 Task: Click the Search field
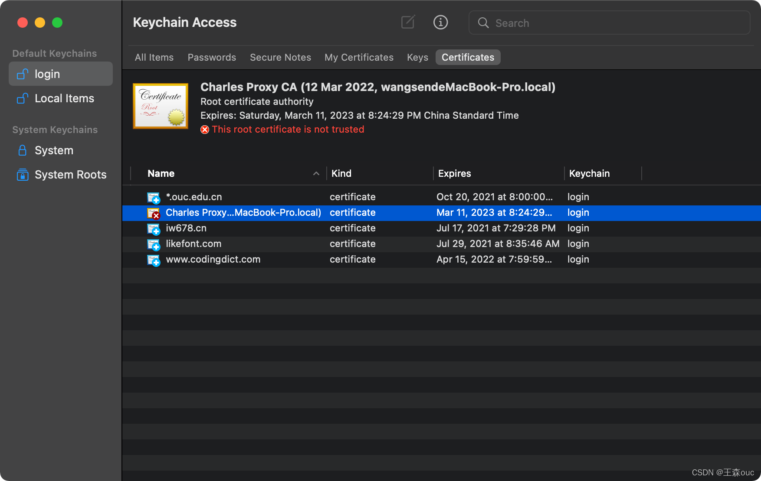point(616,23)
